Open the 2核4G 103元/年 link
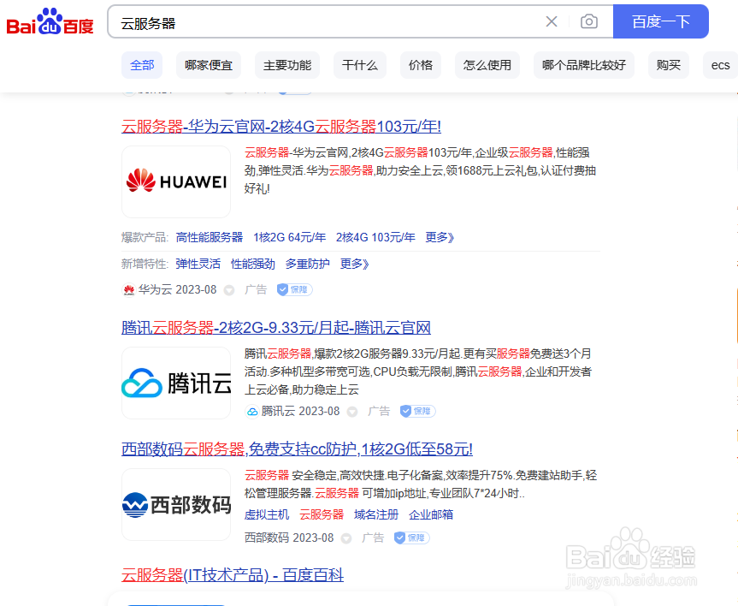Screen dimensions: 738x606 [375, 237]
